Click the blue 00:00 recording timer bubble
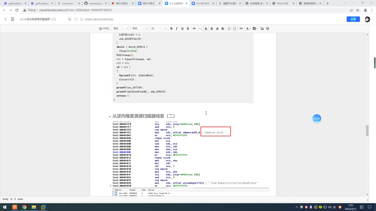Image resolution: width=376 pixels, height=211 pixels. click(316, 119)
